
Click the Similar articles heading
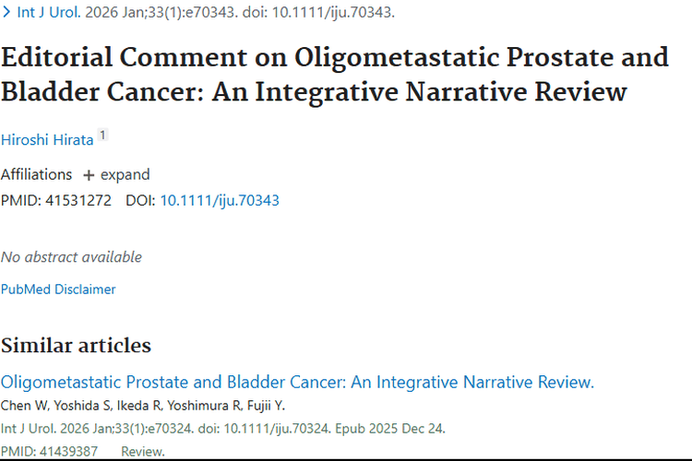76,346
